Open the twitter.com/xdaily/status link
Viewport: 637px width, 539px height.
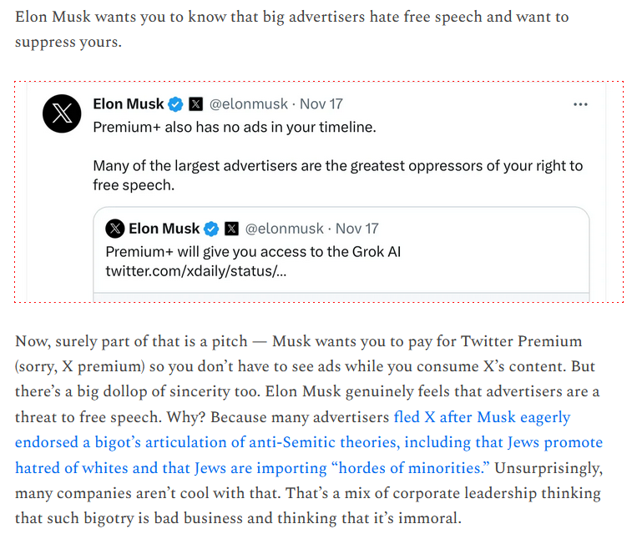click(196, 271)
